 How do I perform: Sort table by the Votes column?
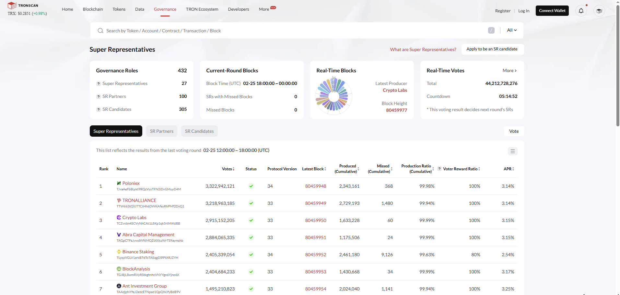click(228, 169)
